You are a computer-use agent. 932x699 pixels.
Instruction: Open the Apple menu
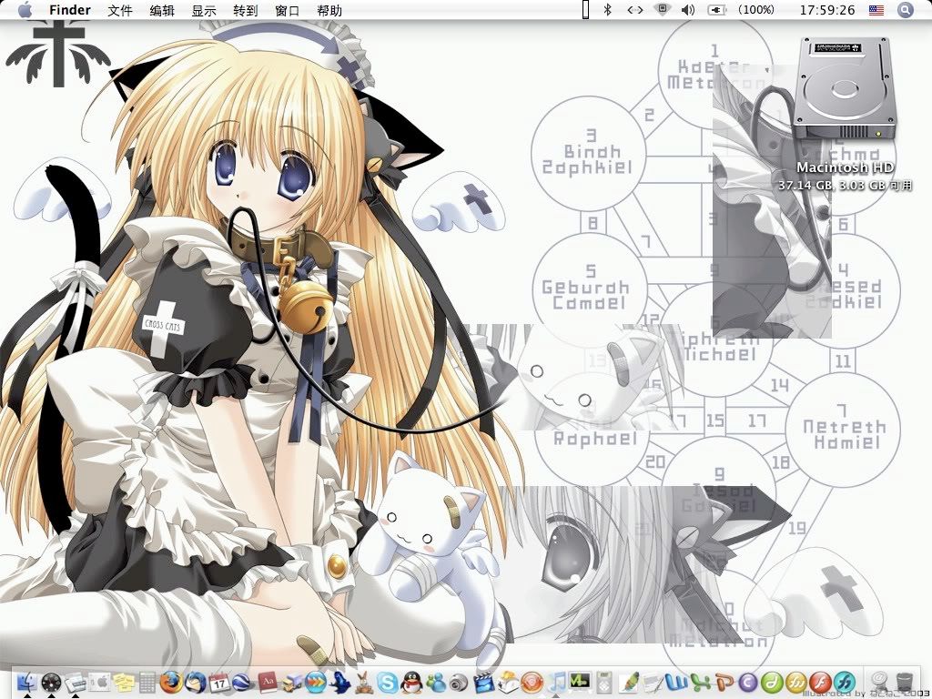(x=25, y=9)
